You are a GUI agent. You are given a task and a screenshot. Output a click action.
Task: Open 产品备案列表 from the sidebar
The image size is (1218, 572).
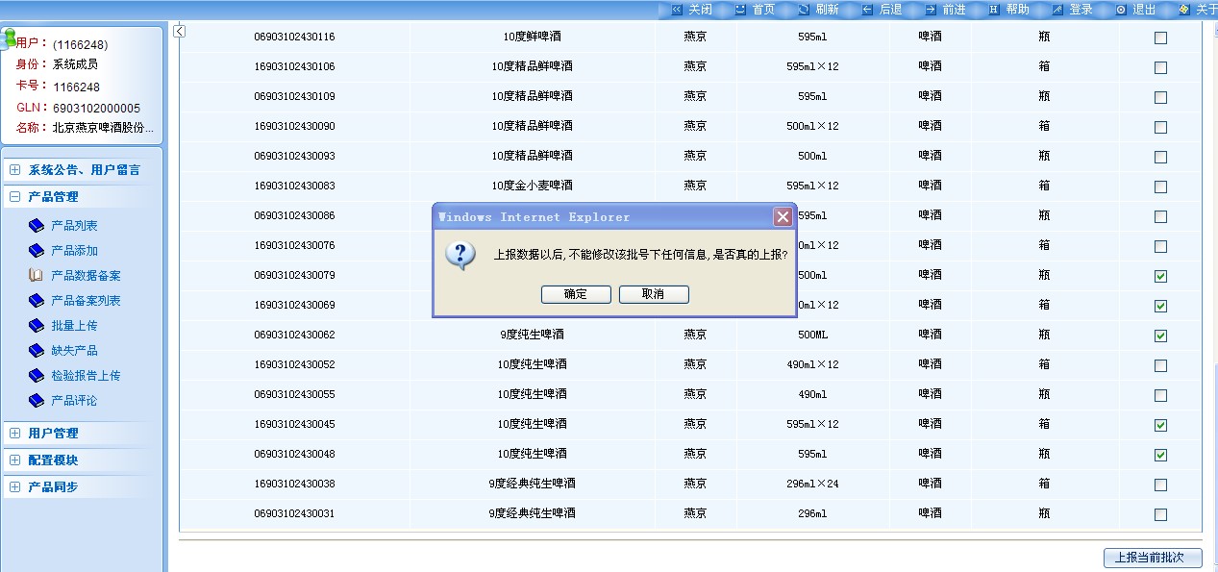click(86, 301)
